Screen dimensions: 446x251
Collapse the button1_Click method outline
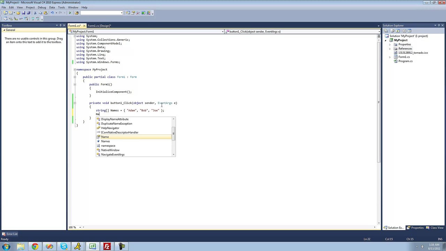(x=75, y=103)
